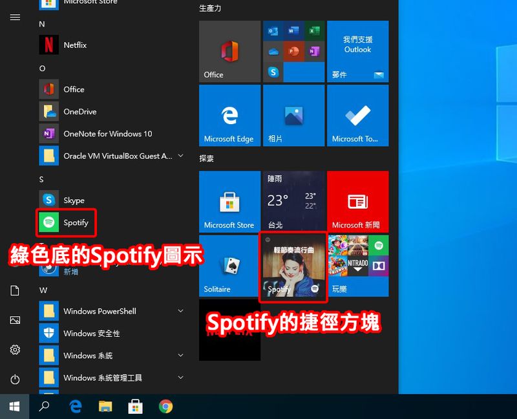This screenshot has height=419, width=517.
Task: Launch Chrome from the taskbar
Action: pos(165,407)
